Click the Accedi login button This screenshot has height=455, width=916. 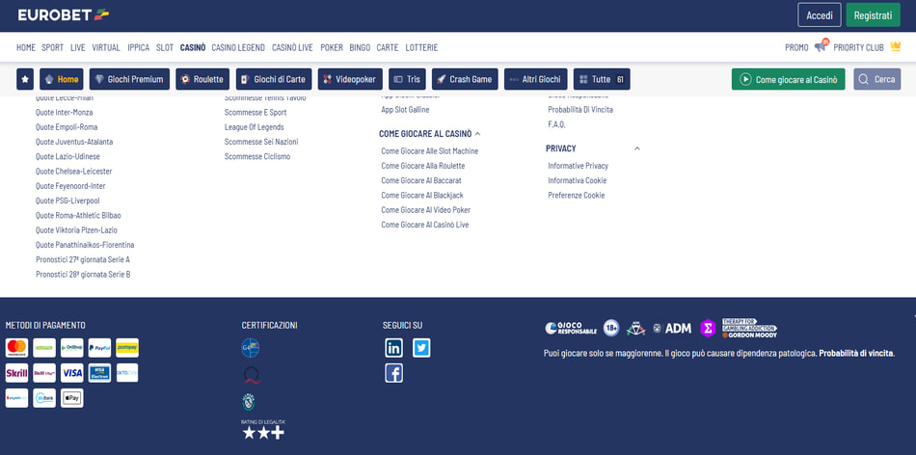tap(819, 15)
